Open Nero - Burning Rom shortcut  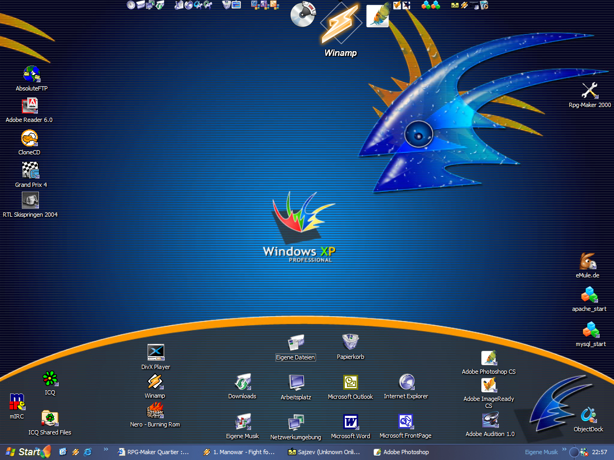155,410
